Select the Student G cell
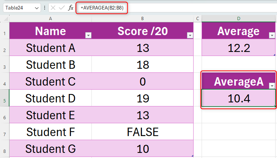The height and width of the screenshot is (158, 277). point(50,148)
